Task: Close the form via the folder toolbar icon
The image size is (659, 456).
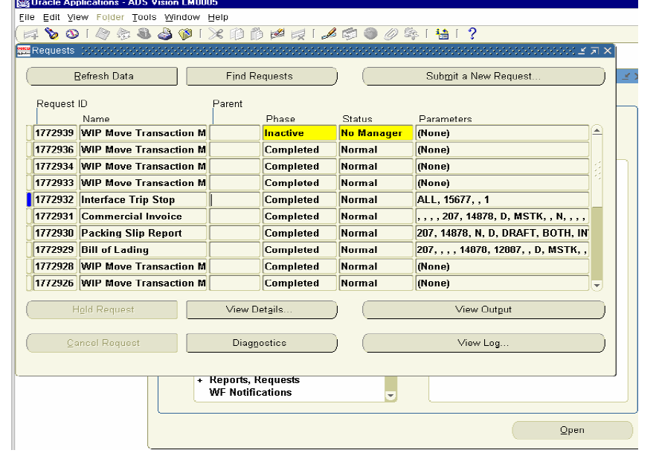Action: tap(187, 33)
